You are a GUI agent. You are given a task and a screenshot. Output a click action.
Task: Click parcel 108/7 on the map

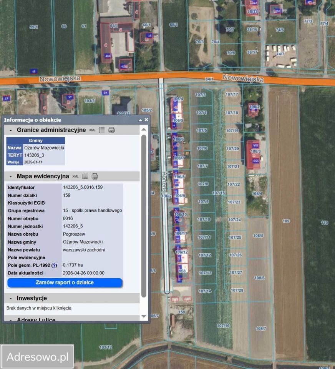click(261, 328)
